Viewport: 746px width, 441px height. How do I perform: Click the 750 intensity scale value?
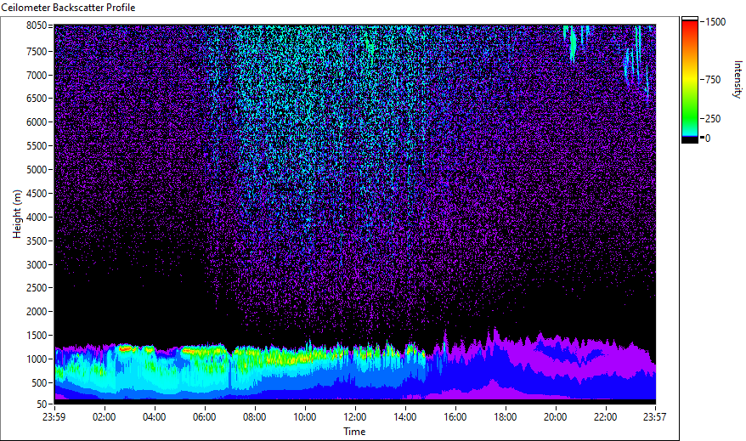pos(713,80)
